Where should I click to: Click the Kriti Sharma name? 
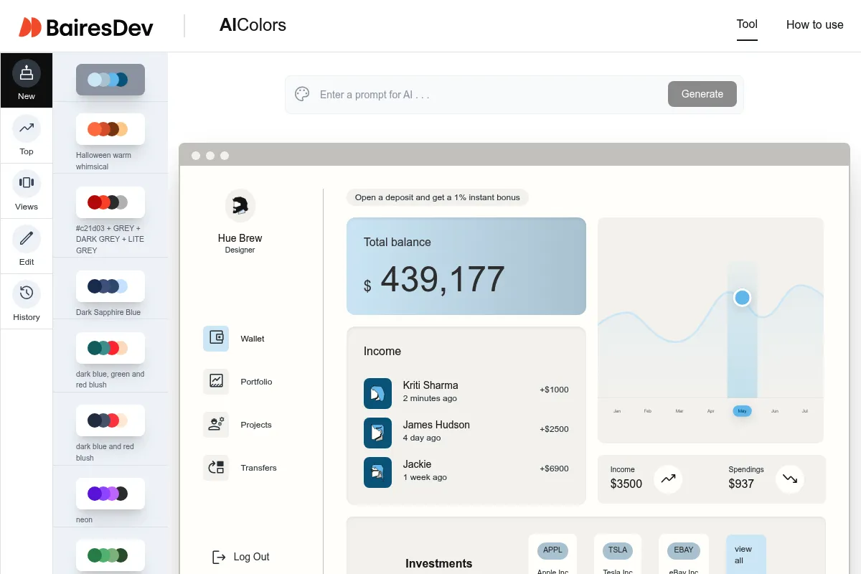pos(430,385)
